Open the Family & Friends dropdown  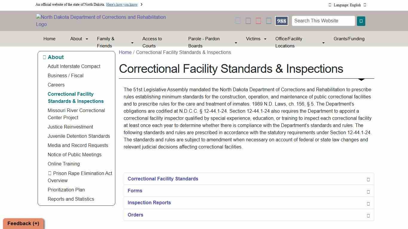(106, 42)
